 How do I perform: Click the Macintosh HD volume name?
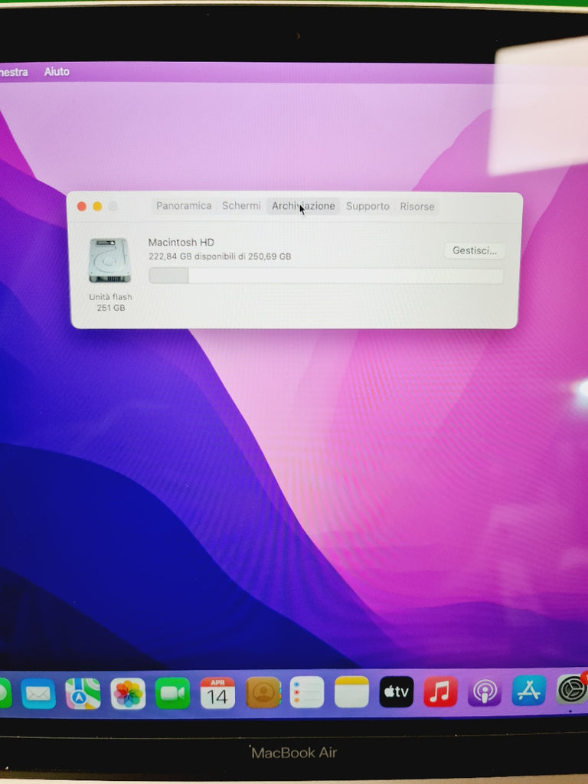coord(181,242)
